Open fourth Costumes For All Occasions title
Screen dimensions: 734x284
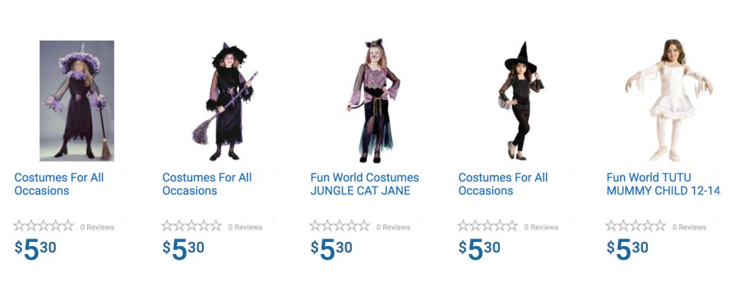(503, 184)
